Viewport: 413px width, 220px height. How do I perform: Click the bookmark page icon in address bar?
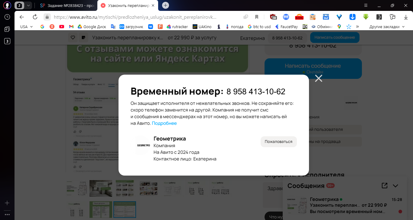(257, 17)
